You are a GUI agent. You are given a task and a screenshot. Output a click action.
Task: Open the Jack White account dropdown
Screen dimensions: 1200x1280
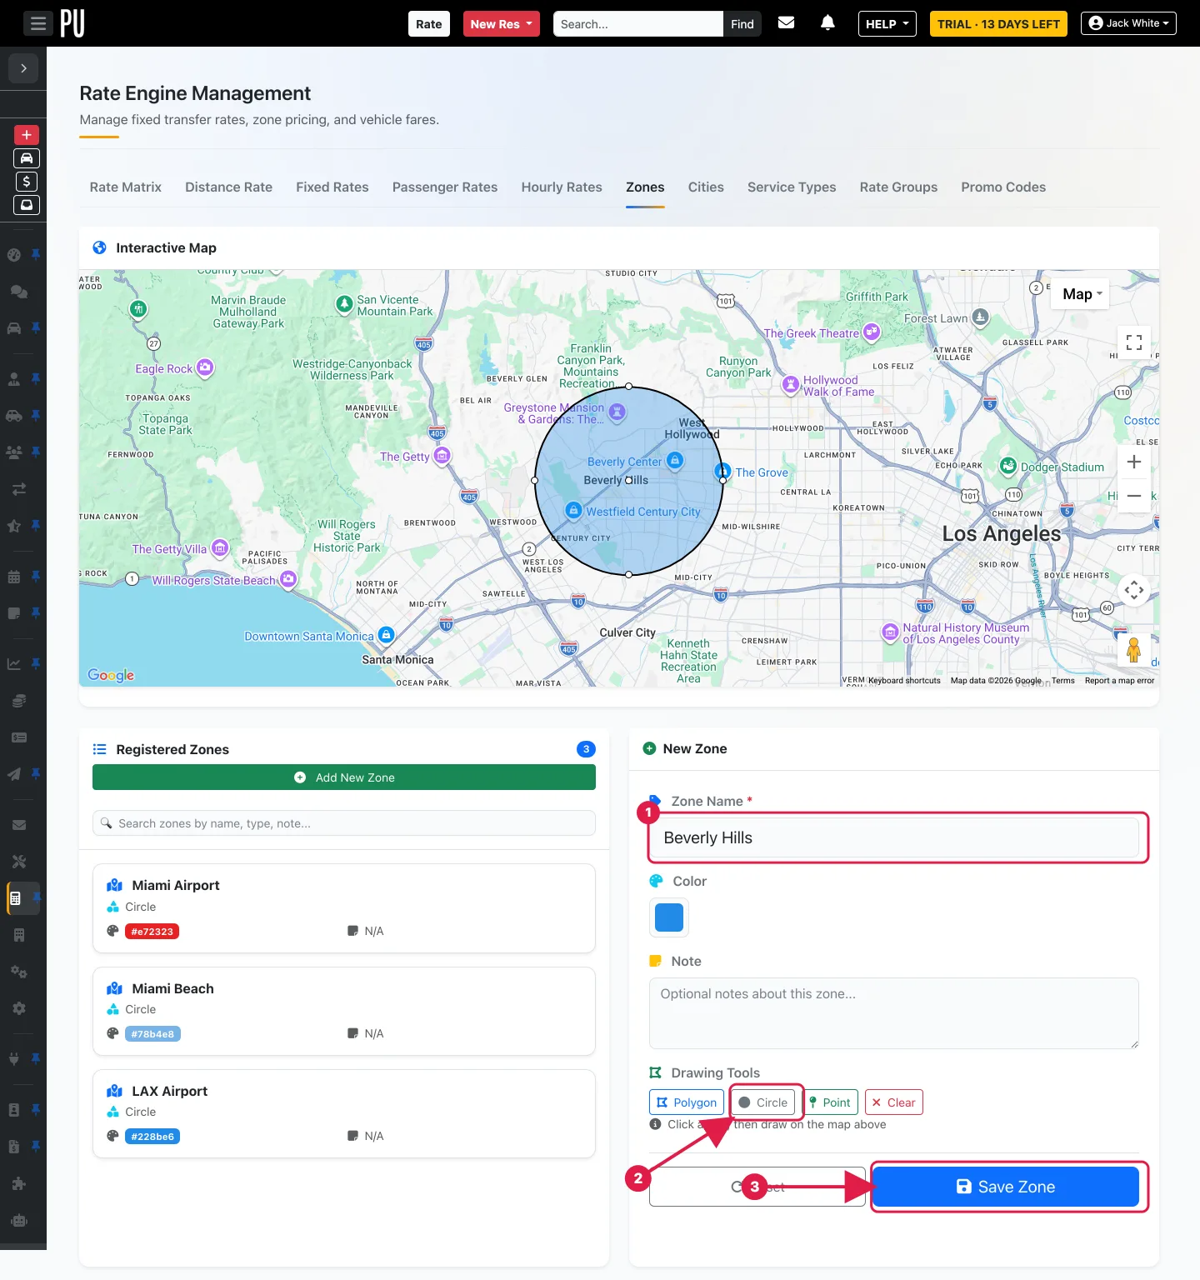pyautogui.click(x=1128, y=22)
